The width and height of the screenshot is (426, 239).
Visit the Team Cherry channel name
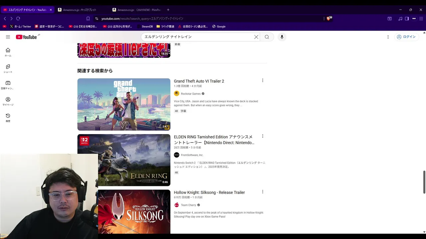[188, 205]
